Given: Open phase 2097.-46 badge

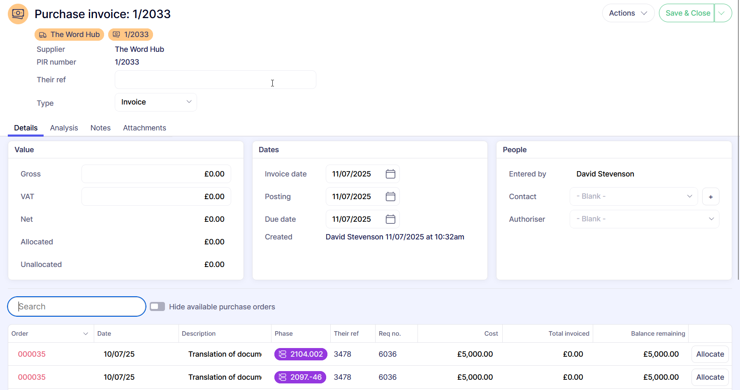Looking at the screenshot, I should click(300, 377).
